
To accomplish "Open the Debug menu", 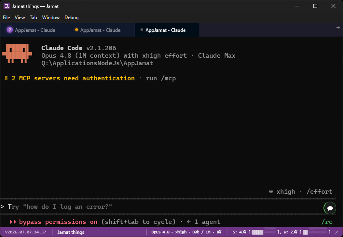I will [x=71, y=17].
